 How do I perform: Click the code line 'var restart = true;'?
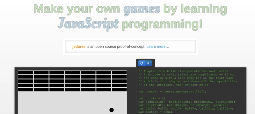pos(155,112)
